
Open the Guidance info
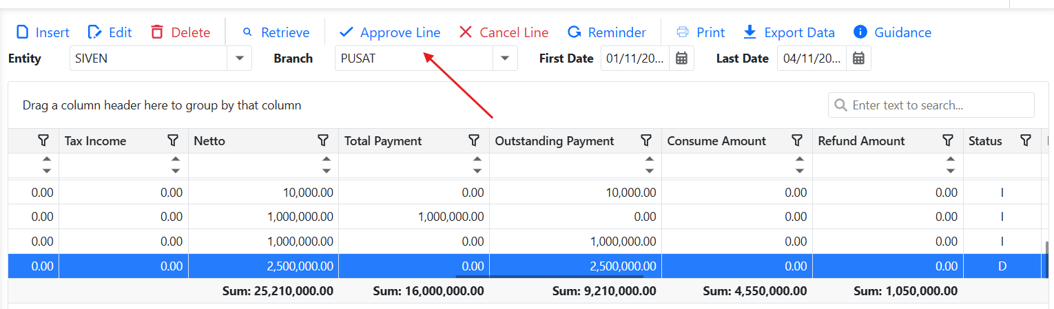[892, 32]
